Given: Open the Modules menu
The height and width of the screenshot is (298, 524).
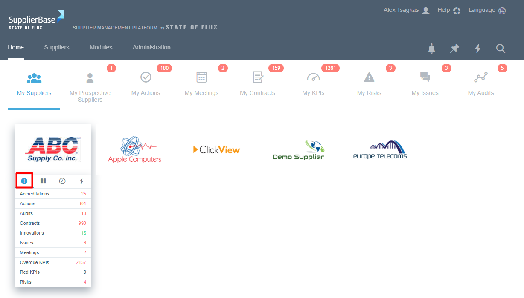Looking at the screenshot, I should (x=101, y=47).
